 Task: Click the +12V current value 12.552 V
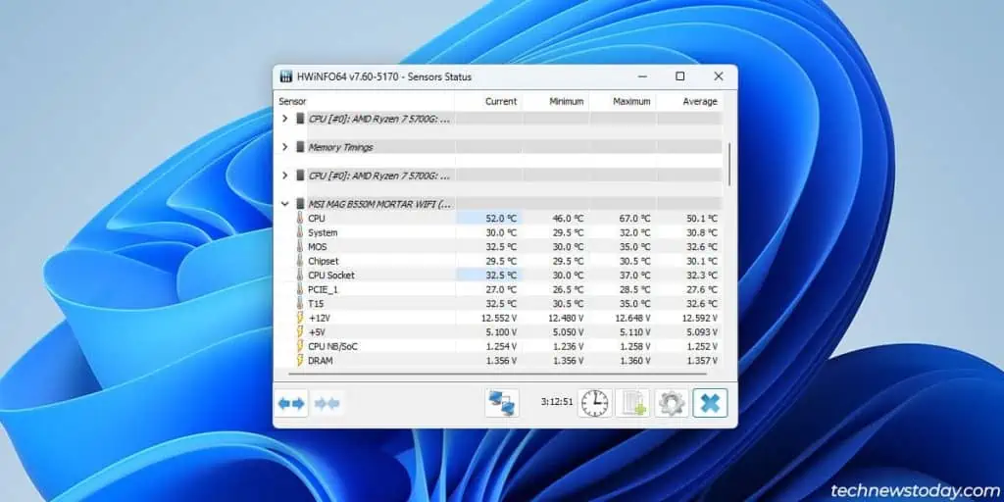(499, 319)
